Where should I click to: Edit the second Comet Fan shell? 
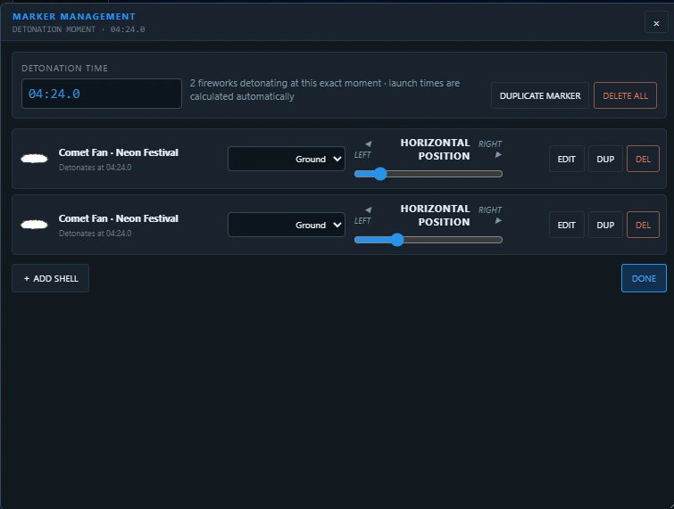(x=567, y=225)
